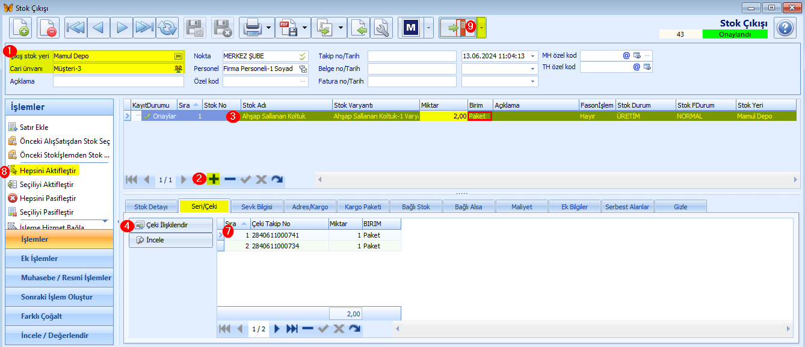Click the new record icon in toolbar

click(x=20, y=28)
